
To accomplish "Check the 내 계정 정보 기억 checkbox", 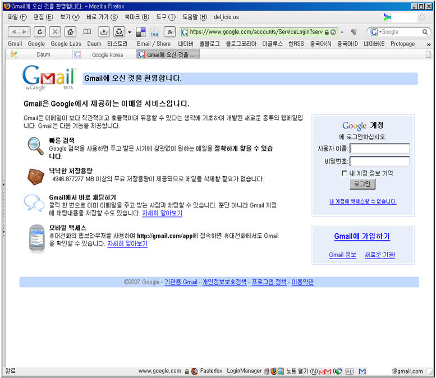I will point(344,173).
